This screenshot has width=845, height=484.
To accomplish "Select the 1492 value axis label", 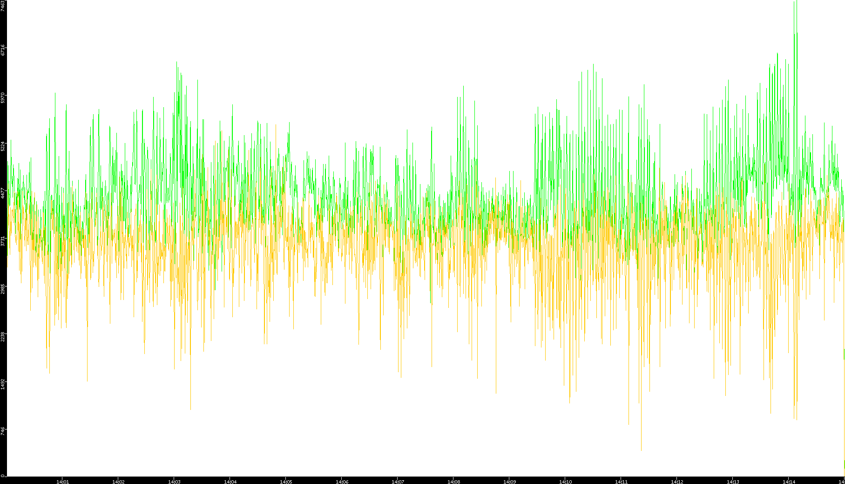I will (3, 384).
